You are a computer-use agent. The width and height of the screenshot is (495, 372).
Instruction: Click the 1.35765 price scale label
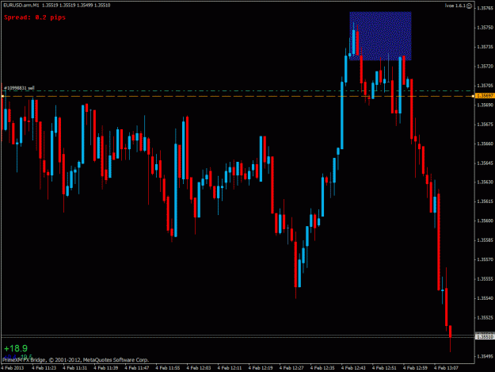485,8
